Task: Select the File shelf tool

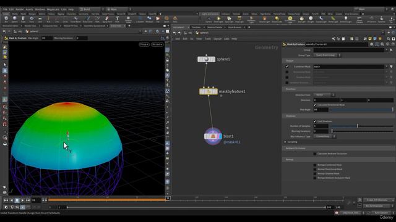Action: 158,19
